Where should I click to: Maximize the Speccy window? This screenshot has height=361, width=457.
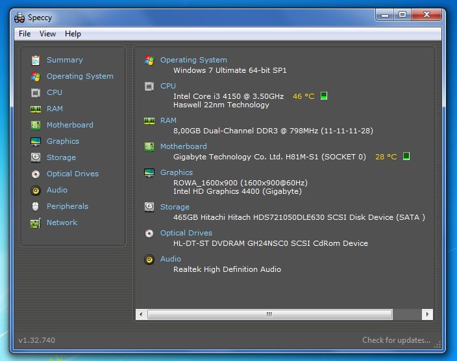(402, 14)
